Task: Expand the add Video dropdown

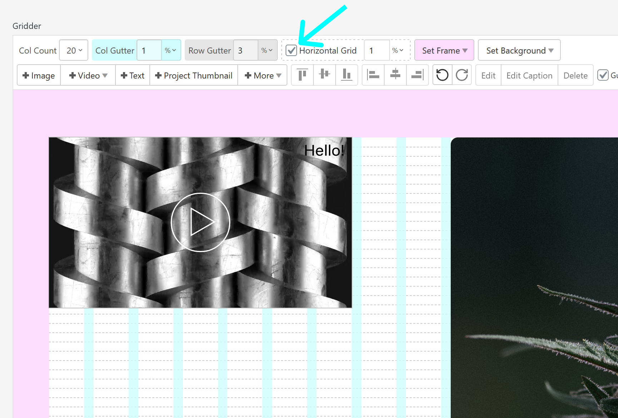Action: tap(88, 75)
